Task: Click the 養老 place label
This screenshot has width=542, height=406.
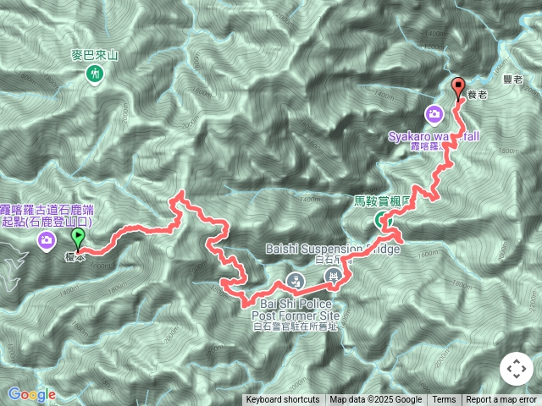Action: pyautogui.click(x=478, y=95)
